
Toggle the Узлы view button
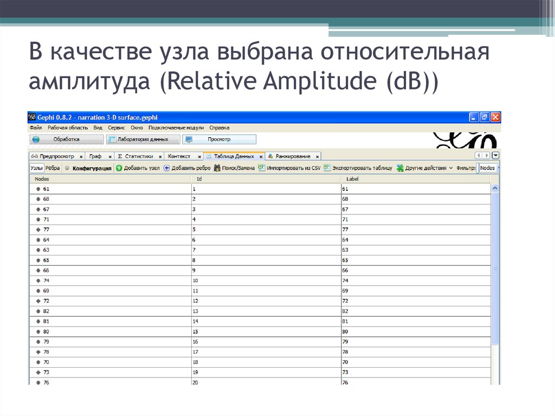(x=37, y=168)
